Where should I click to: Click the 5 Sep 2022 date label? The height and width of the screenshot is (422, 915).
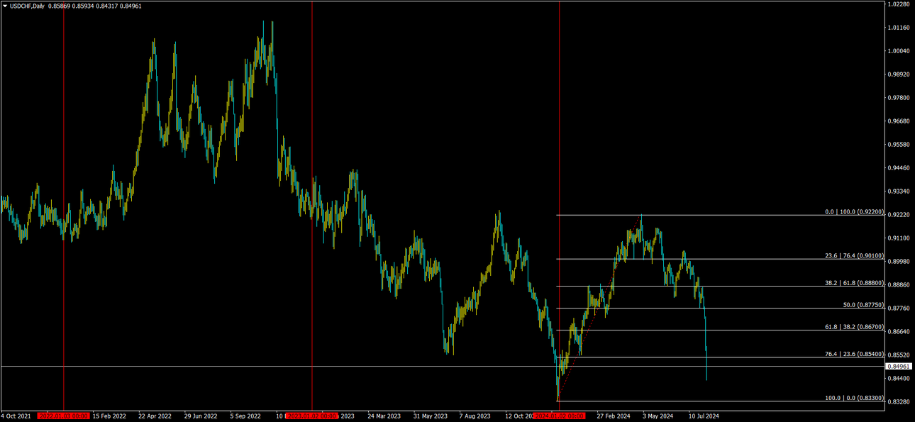[x=247, y=416]
